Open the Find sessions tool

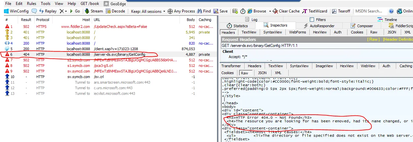[x=204, y=11]
